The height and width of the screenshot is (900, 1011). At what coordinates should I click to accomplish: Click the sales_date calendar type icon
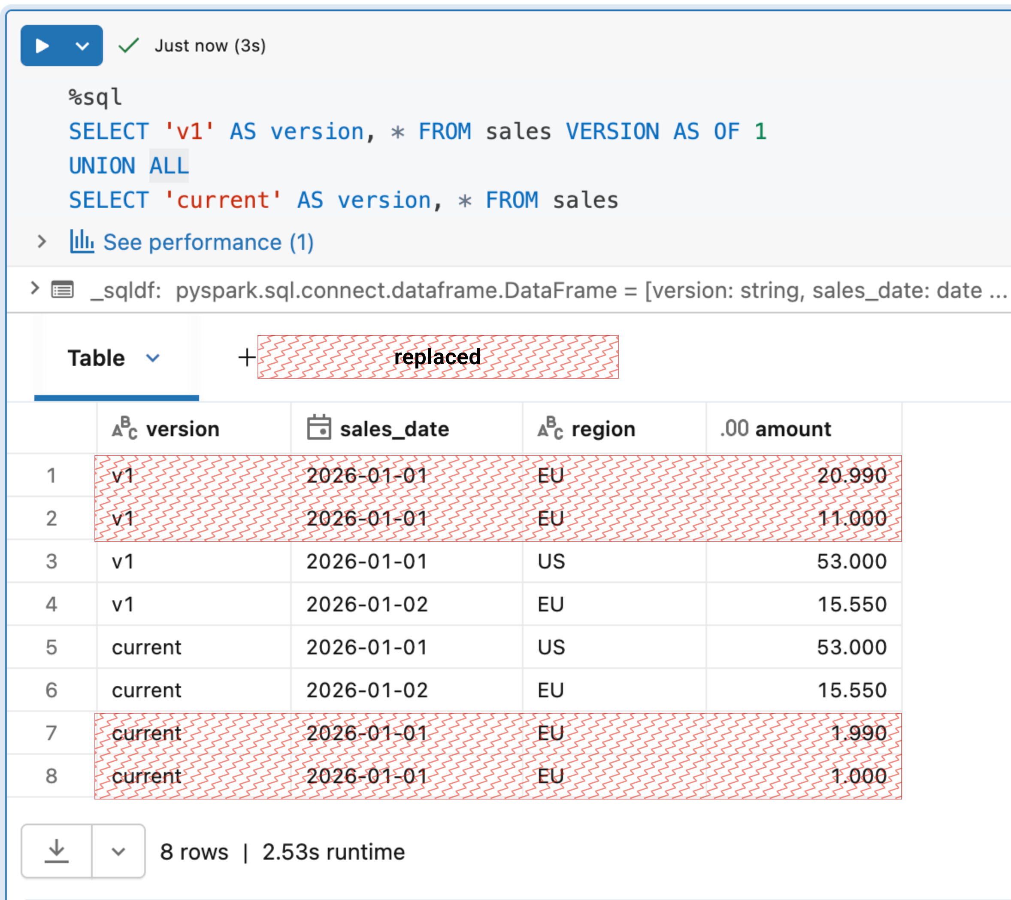318,428
